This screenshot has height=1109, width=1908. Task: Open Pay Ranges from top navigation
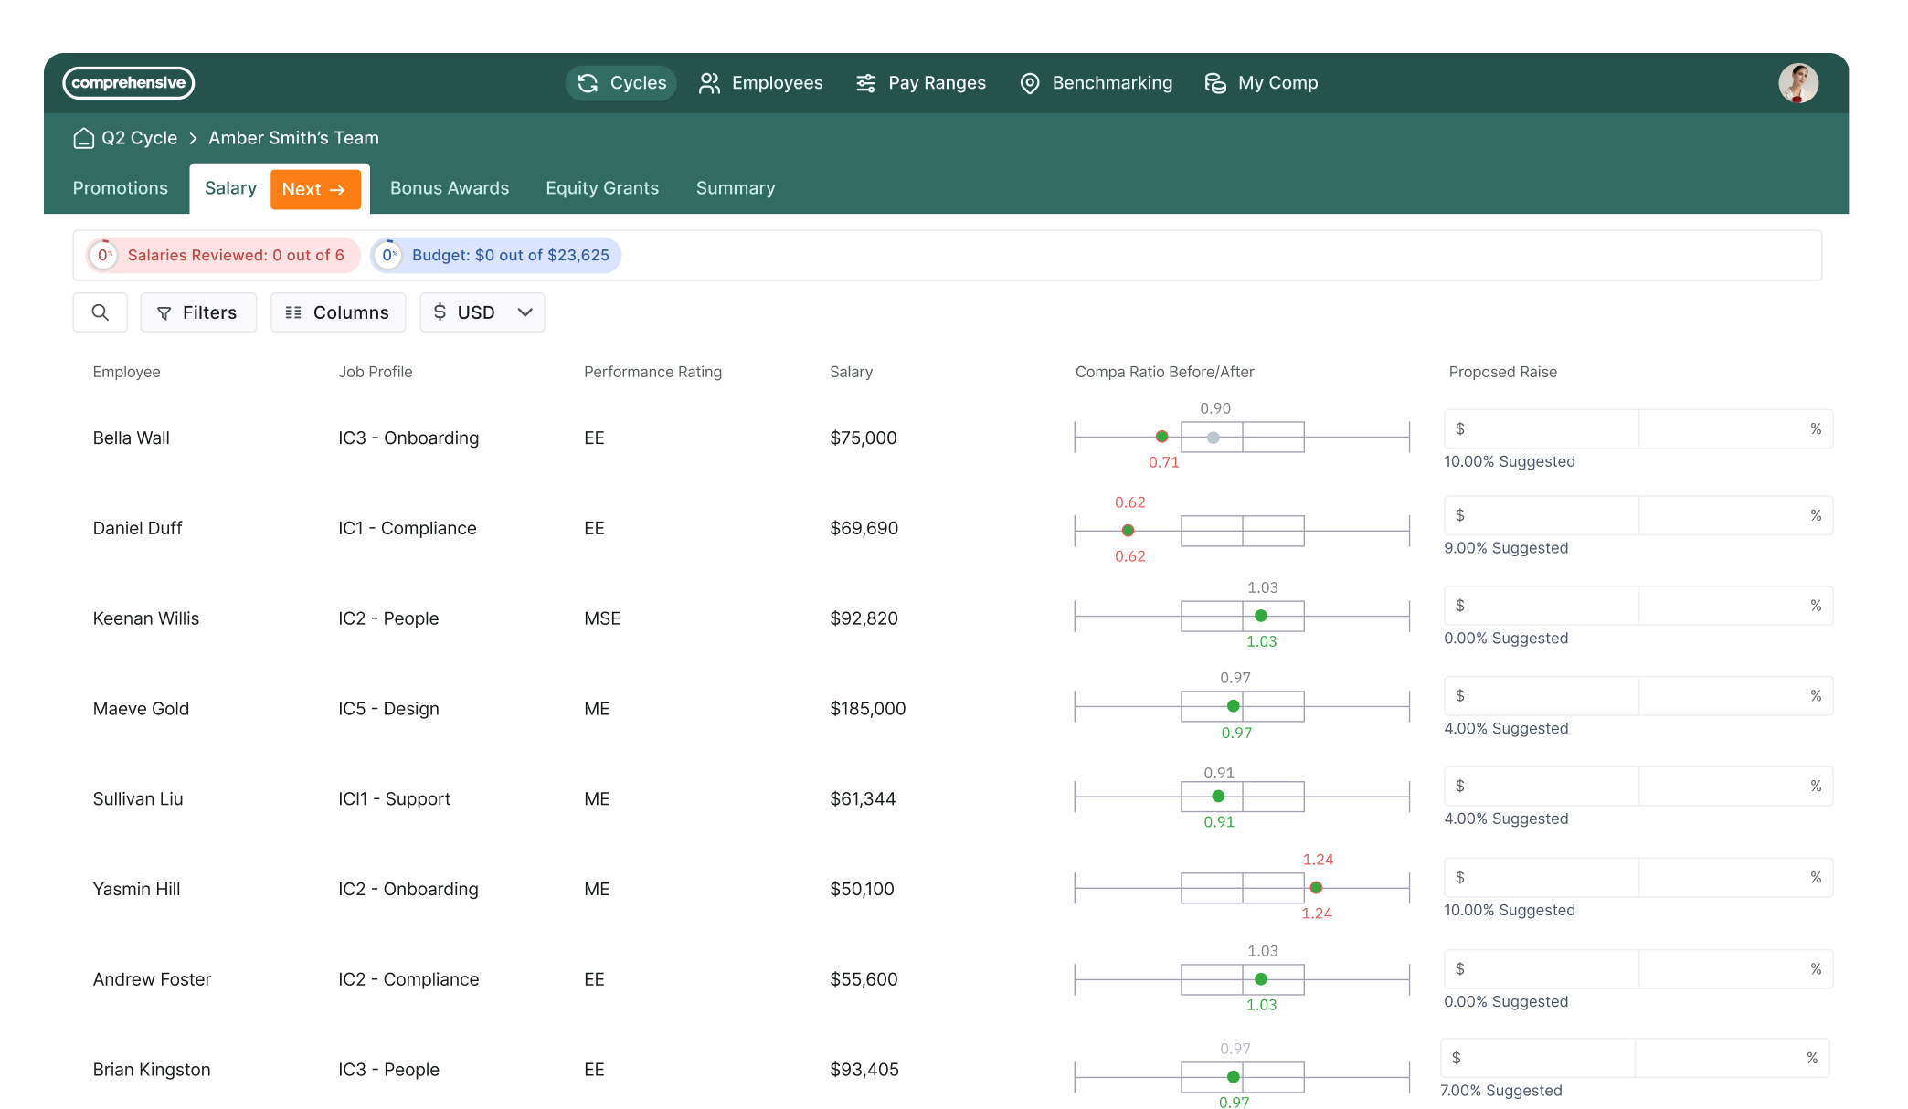(x=921, y=83)
